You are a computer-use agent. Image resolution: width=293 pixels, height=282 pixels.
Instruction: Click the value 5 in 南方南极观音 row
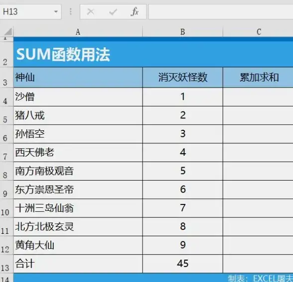(183, 171)
